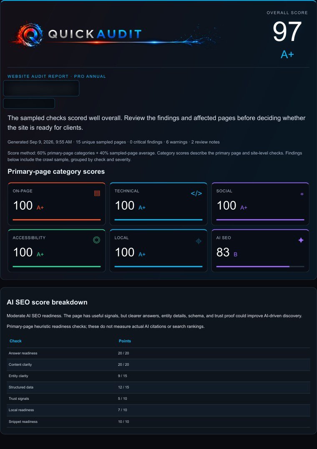This screenshot has height=449, width=317.
Task: Select the Trust signals table row
Action: [158, 398]
